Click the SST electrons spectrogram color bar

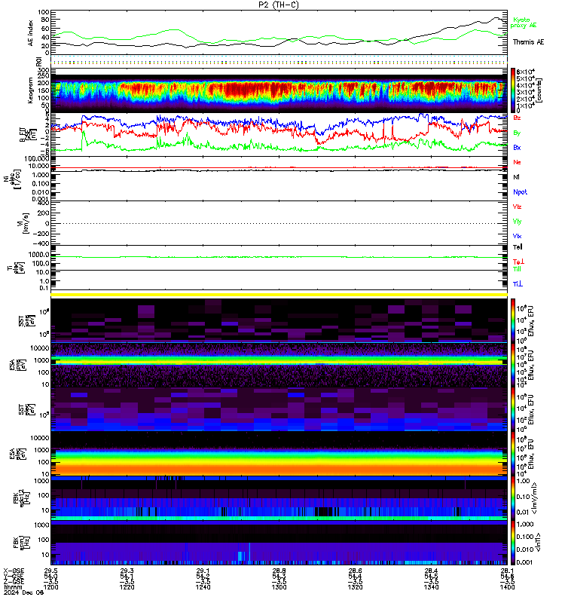513,409
